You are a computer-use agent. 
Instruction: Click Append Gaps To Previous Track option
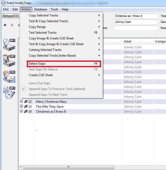click(61, 89)
